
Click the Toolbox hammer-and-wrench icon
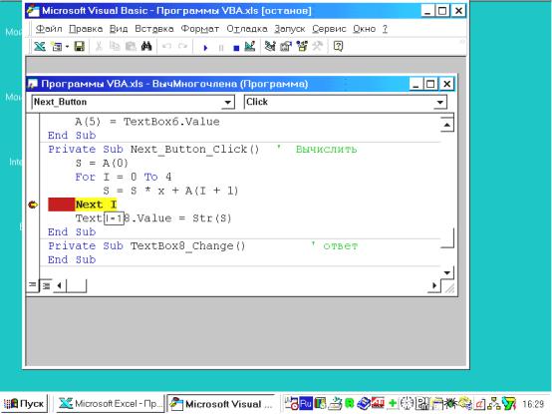point(318,46)
